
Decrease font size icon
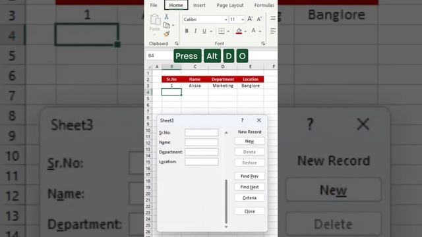(259, 19)
